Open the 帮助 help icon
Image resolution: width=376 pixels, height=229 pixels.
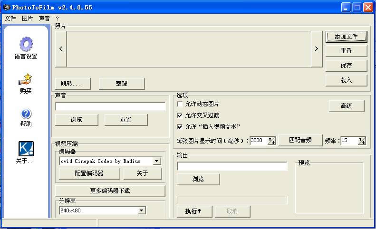(x=26, y=114)
